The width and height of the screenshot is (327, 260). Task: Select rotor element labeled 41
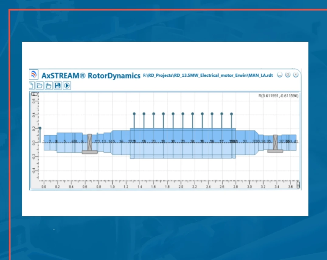tap(296, 141)
